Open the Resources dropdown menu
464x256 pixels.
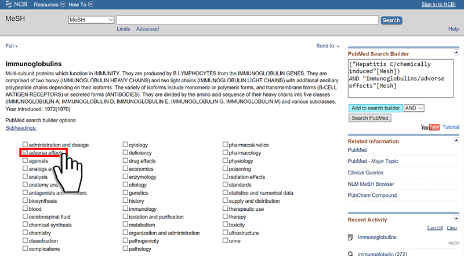coord(49,5)
